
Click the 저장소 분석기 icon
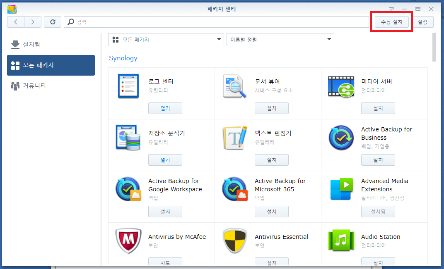click(x=128, y=138)
